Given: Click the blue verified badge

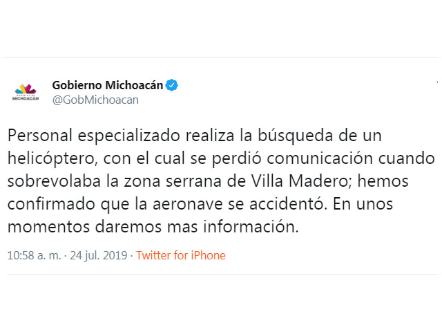Looking at the screenshot, I should [172, 85].
